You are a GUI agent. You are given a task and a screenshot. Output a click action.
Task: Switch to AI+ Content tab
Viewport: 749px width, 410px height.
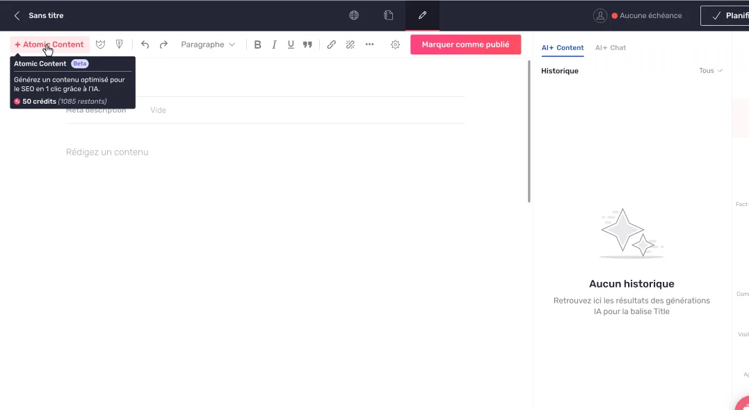click(x=562, y=48)
